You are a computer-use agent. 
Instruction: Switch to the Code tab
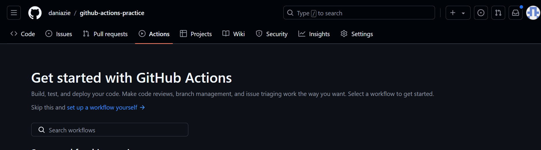coord(23,34)
